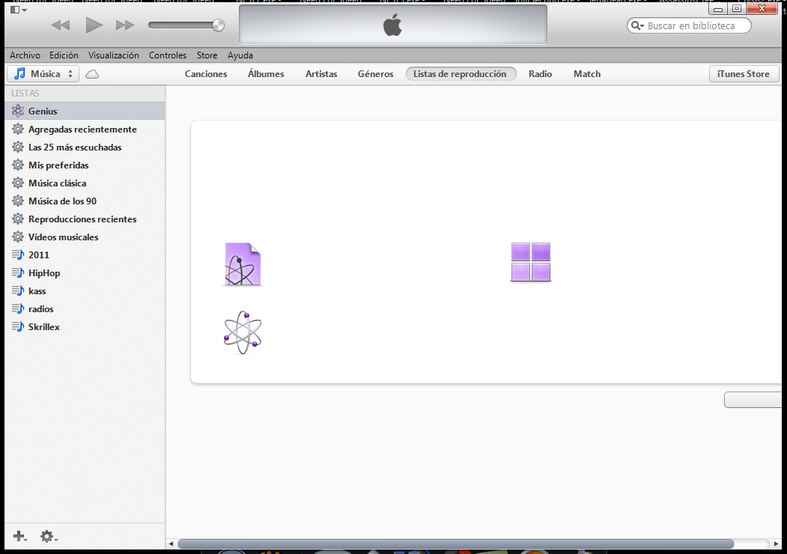The width and height of the screenshot is (787, 554).
Task: Click the gear icon beside Música de los 90
Action: (18, 201)
